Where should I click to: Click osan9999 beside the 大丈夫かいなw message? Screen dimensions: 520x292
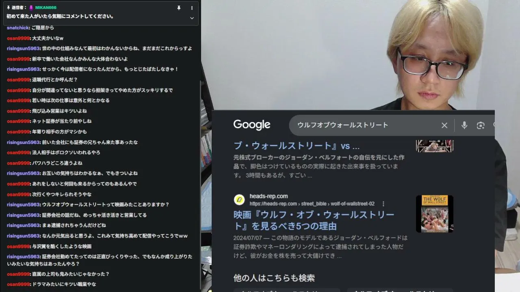click(x=18, y=38)
